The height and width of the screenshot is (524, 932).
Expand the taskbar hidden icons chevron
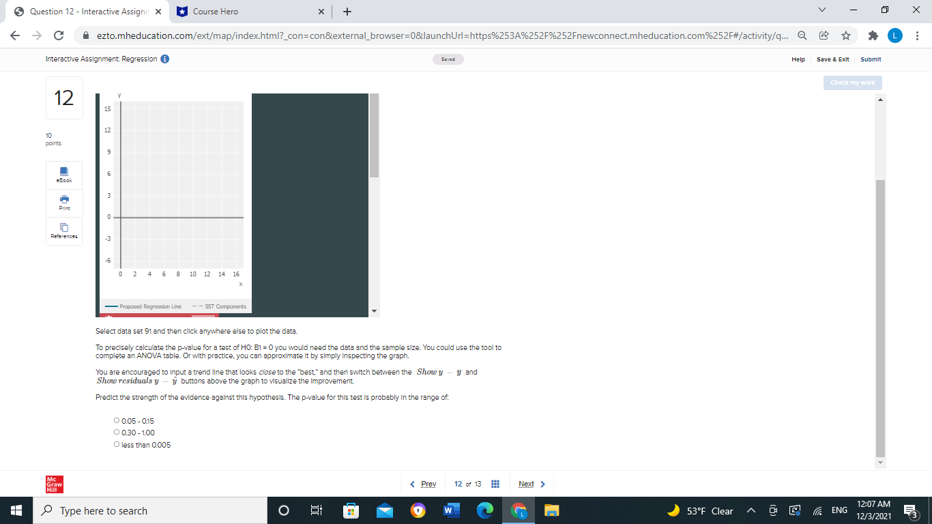[751, 510]
